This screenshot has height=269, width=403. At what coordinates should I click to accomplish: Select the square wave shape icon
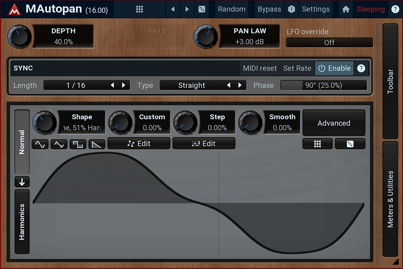(x=78, y=144)
